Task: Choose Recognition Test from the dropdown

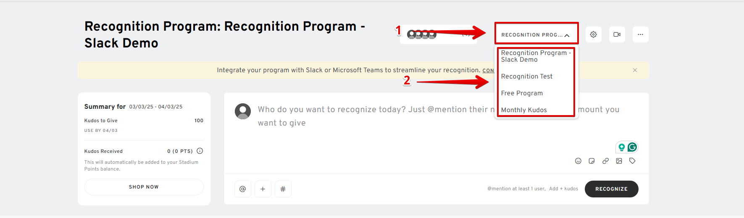Action: [x=527, y=76]
